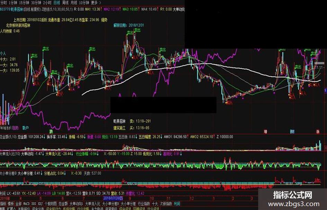327x210 pixels.
Task: Click the 2016年 label on time axis
Action: (x=5, y=198)
